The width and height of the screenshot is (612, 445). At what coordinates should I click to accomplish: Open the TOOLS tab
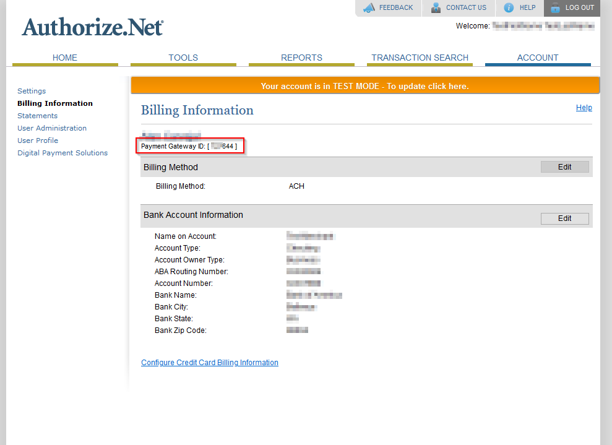pyautogui.click(x=183, y=58)
